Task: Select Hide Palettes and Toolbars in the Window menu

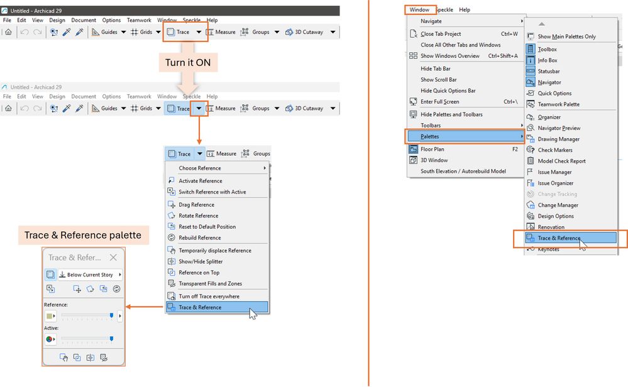Action: [465, 114]
